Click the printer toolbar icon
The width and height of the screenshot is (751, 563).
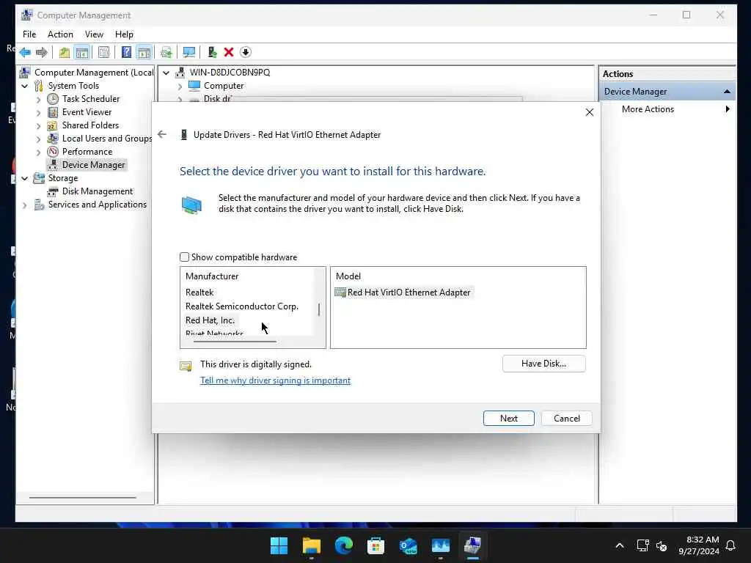click(166, 52)
